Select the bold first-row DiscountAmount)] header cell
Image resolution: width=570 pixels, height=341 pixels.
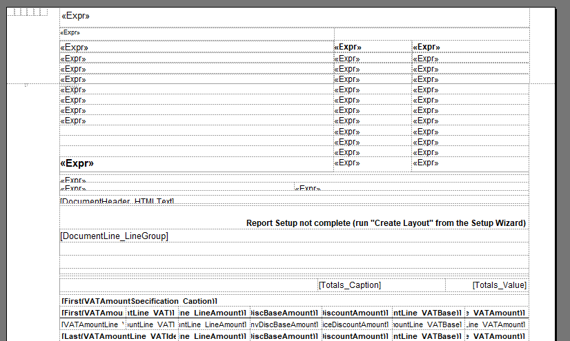(355, 313)
